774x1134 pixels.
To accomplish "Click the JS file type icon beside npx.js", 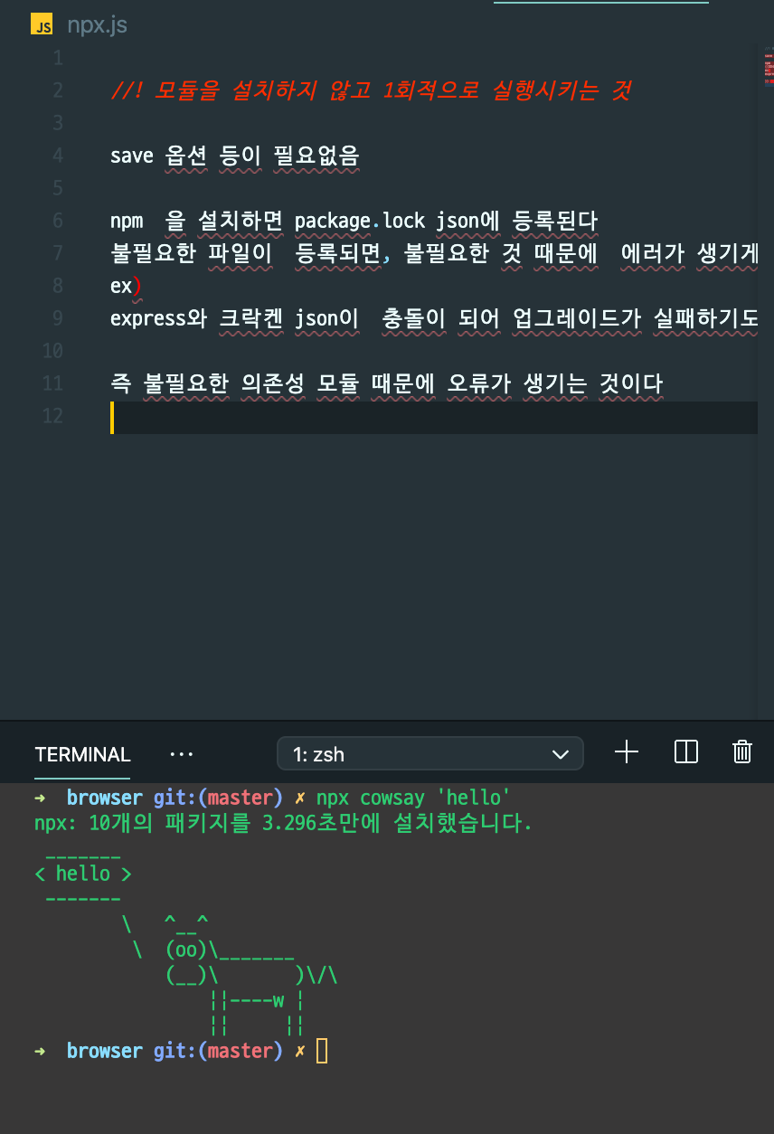I will (42, 24).
